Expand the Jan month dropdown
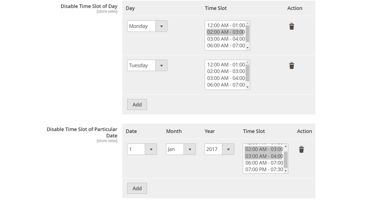 click(x=181, y=149)
